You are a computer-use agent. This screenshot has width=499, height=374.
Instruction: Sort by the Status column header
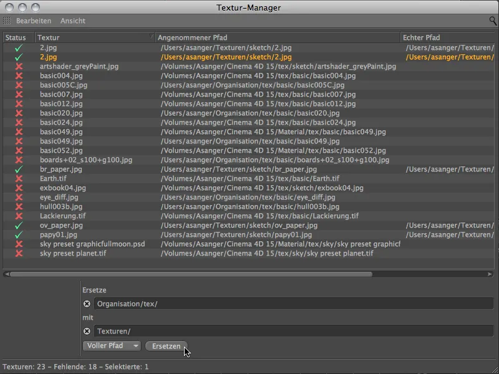(19, 37)
